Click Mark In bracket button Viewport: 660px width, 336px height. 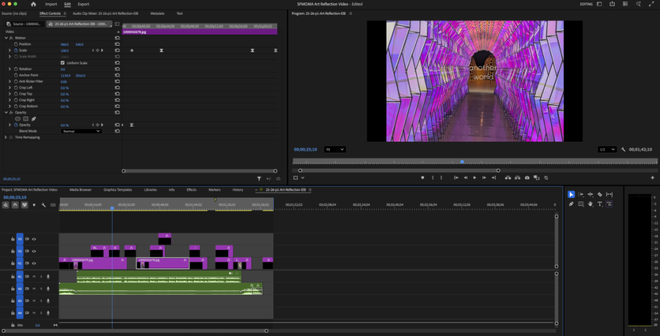tap(432, 178)
